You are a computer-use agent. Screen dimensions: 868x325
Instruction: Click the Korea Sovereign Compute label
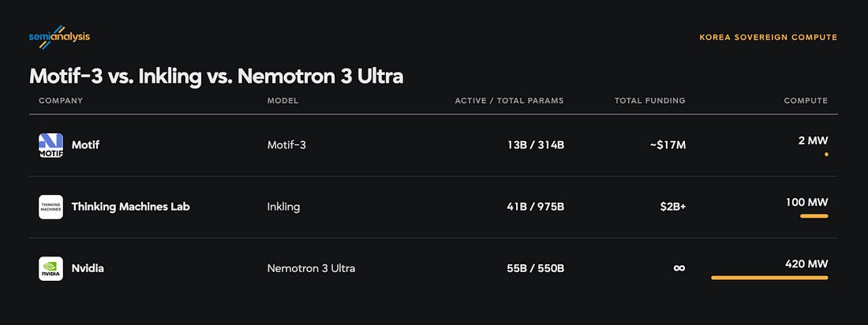[769, 38]
